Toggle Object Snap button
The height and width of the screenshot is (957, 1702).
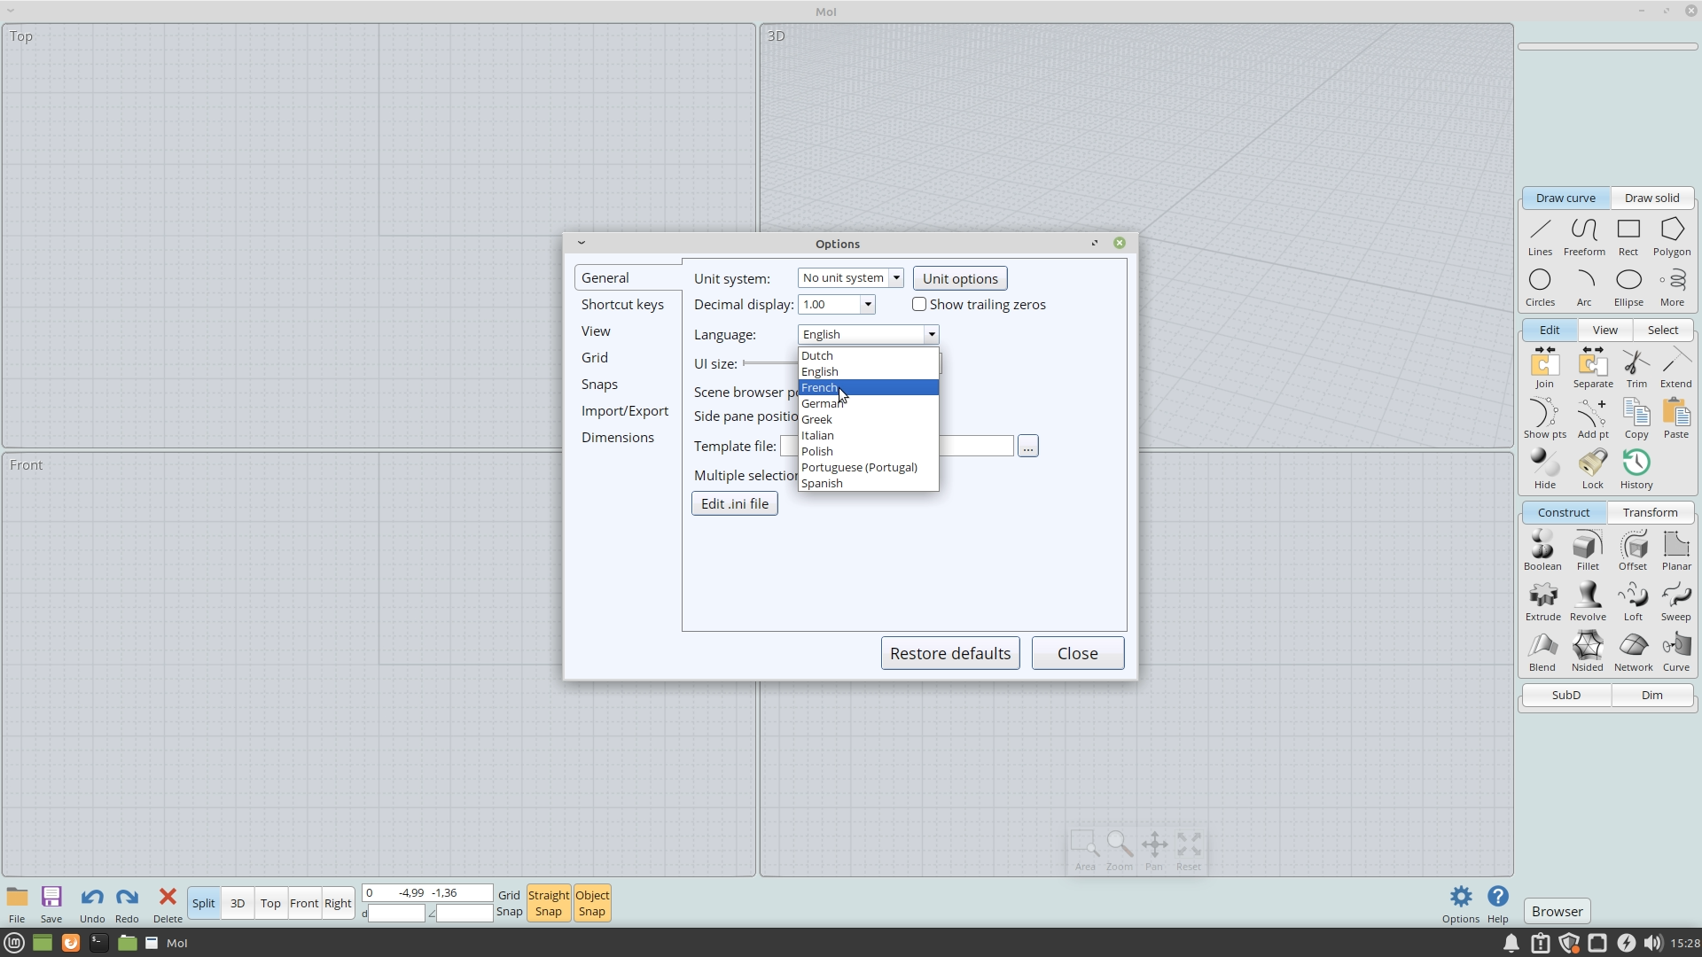(591, 903)
